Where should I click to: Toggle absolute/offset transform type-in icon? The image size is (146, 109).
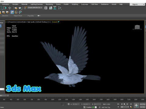(x=69, y=104)
